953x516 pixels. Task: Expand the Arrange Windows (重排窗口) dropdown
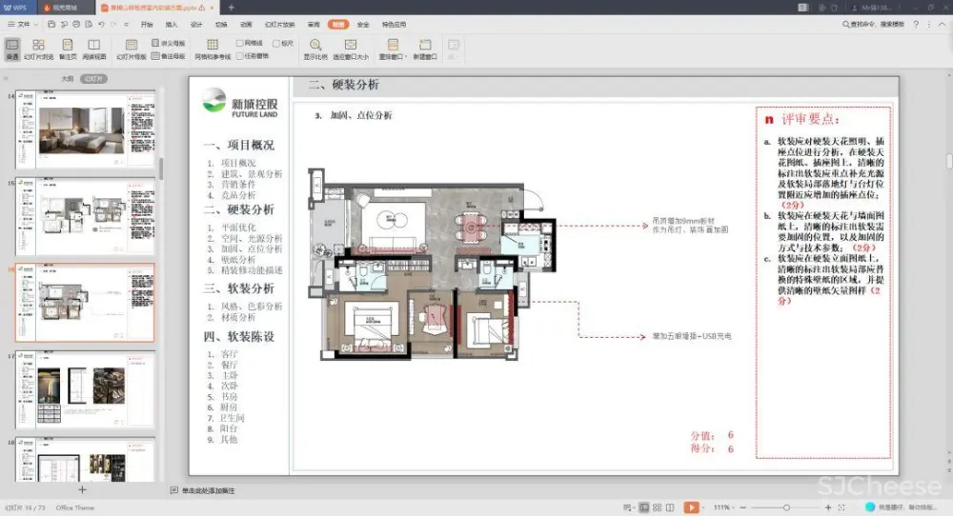(x=394, y=48)
